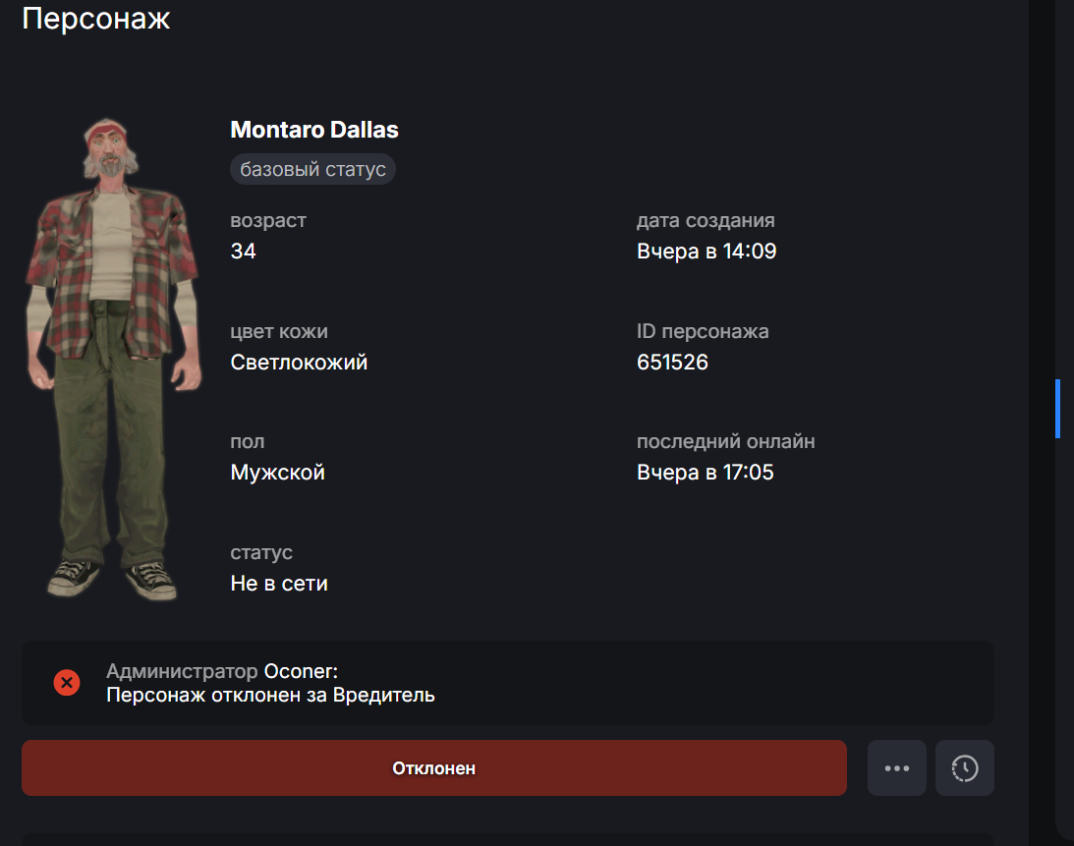Click skin color value Светлокожий
Image resolution: width=1074 pixels, height=846 pixels.
pyautogui.click(x=299, y=363)
